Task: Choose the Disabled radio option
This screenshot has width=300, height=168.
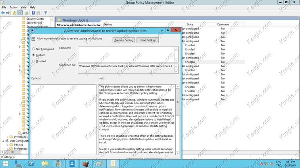Action: point(34,61)
